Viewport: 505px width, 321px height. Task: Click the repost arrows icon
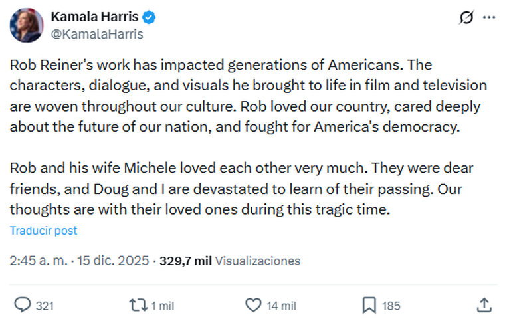pos(138,305)
